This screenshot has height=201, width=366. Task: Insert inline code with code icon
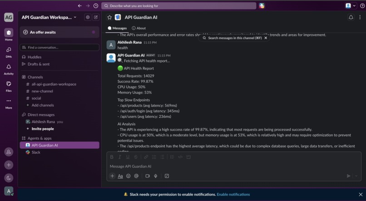(180, 157)
